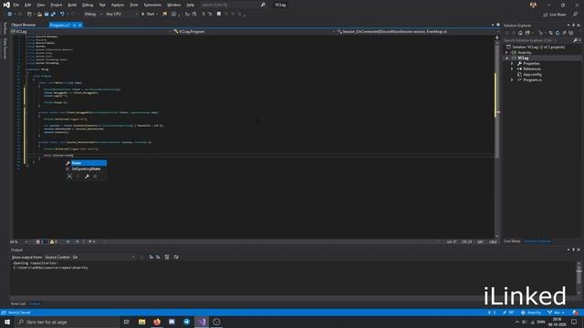Click the Save toolbar icon
584x328 pixels.
click(47, 15)
